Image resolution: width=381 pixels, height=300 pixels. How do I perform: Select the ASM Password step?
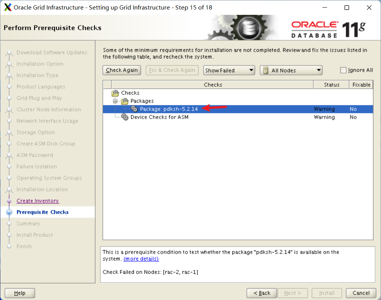pos(35,155)
